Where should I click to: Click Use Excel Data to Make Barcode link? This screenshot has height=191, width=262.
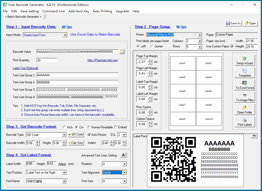point(95,34)
